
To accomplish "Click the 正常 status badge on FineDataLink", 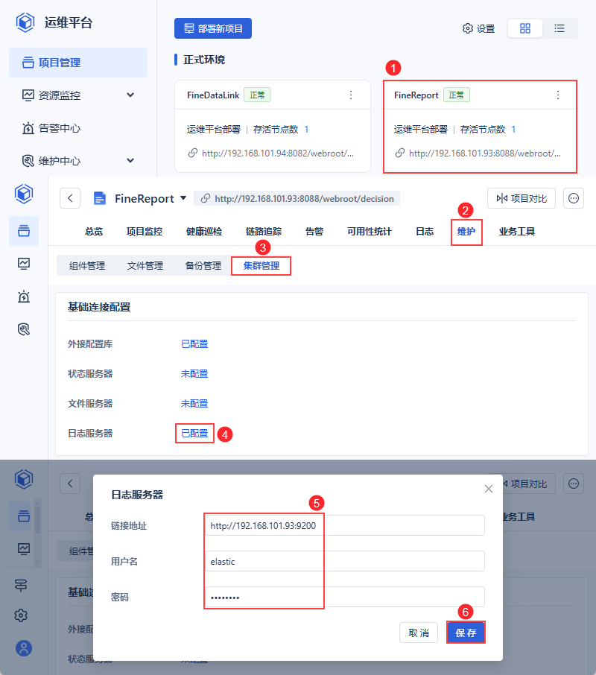I will (x=257, y=95).
